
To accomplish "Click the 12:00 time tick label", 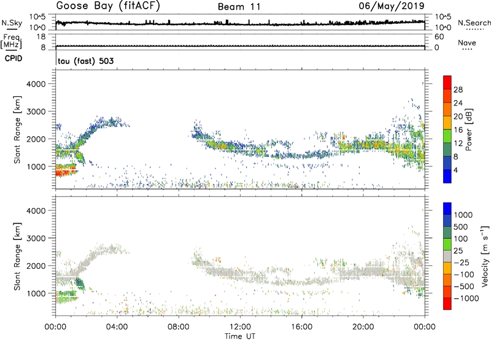I will (240, 327).
